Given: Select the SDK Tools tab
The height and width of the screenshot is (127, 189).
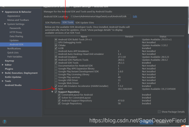Looking at the screenshot, I should click(x=68, y=22).
